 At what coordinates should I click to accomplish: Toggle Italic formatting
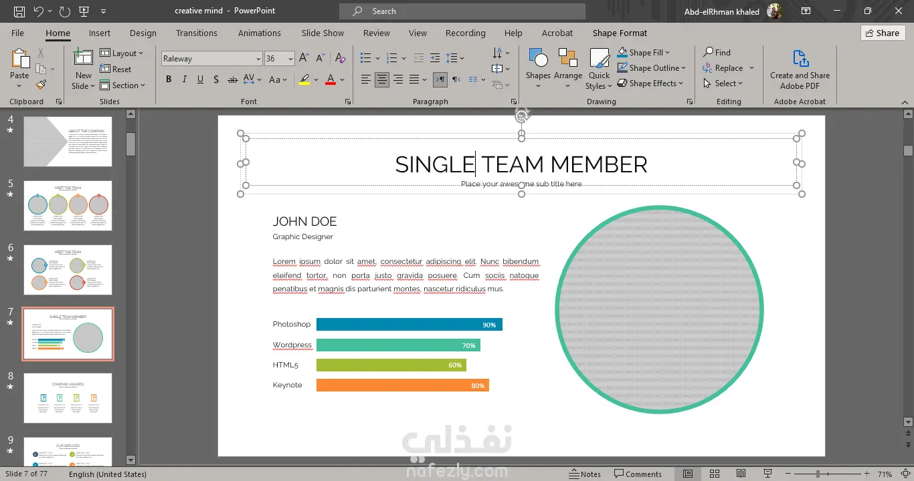185,79
